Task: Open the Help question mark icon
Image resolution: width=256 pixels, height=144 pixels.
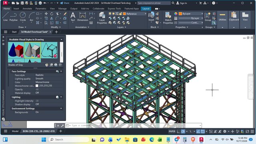Action: coord(214,3)
